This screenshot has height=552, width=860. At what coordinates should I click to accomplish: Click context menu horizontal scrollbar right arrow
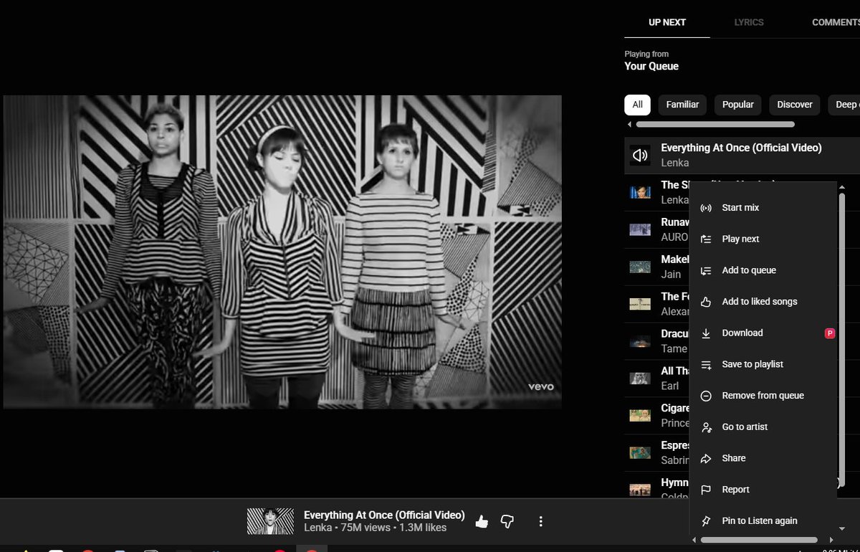[x=831, y=540]
